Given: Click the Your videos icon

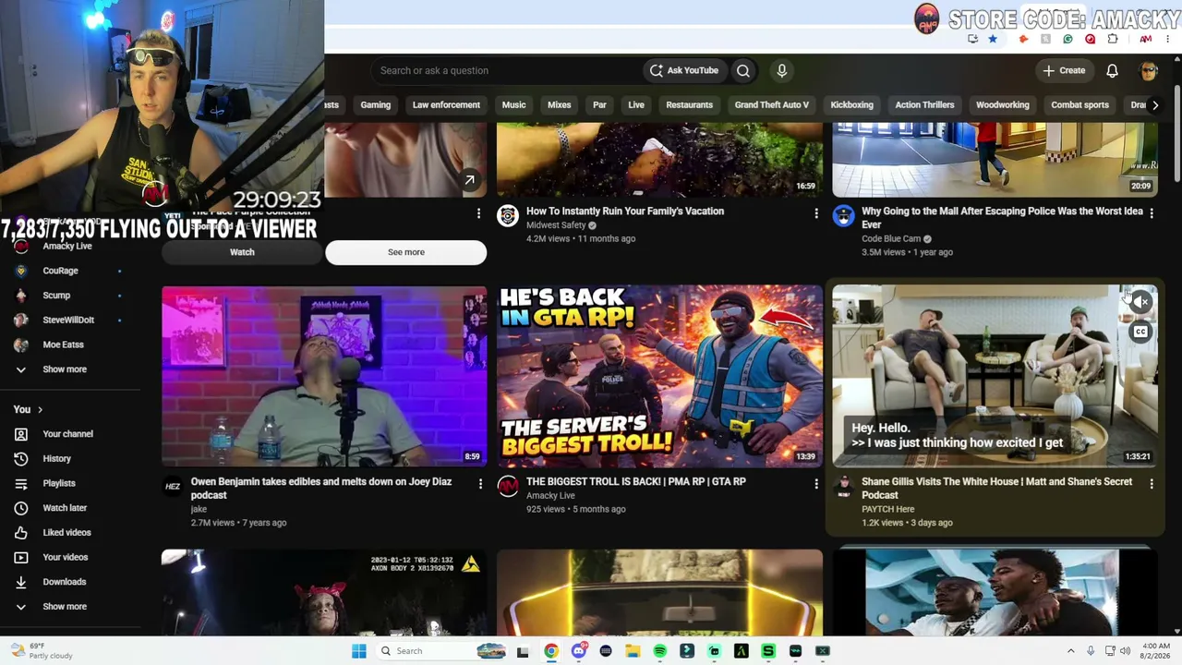Looking at the screenshot, I should [x=21, y=557].
